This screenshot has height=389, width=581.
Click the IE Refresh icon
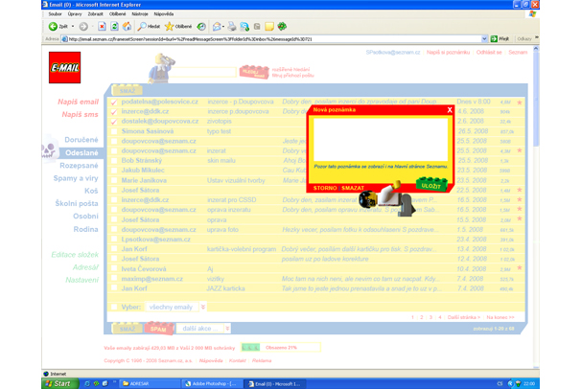point(115,27)
